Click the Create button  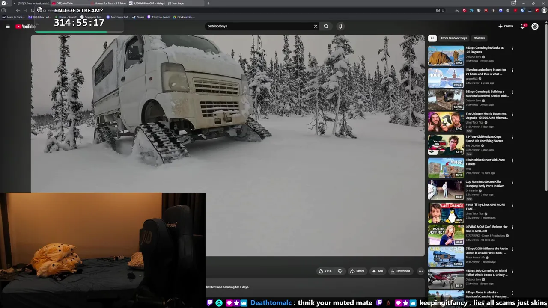pos(506,26)
